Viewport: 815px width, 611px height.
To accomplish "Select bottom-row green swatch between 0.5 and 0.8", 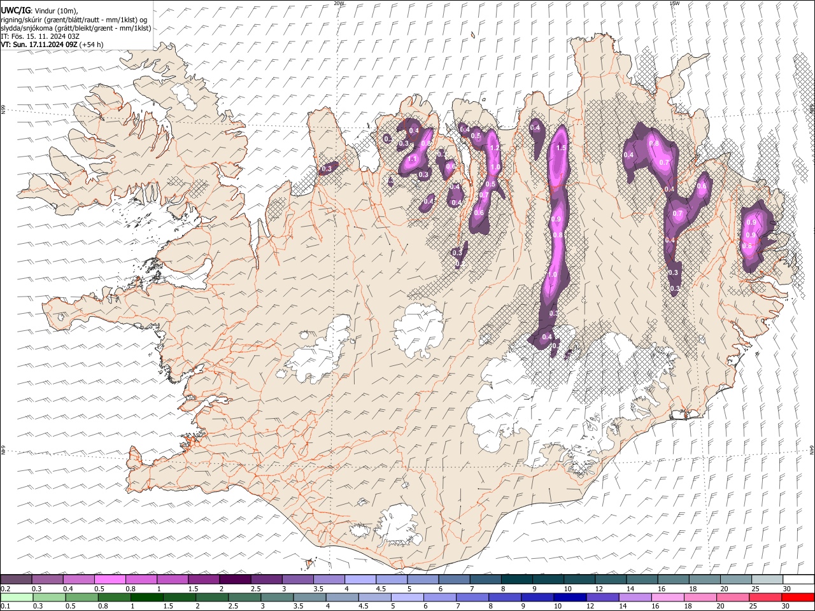I will [x=82, y=598].
